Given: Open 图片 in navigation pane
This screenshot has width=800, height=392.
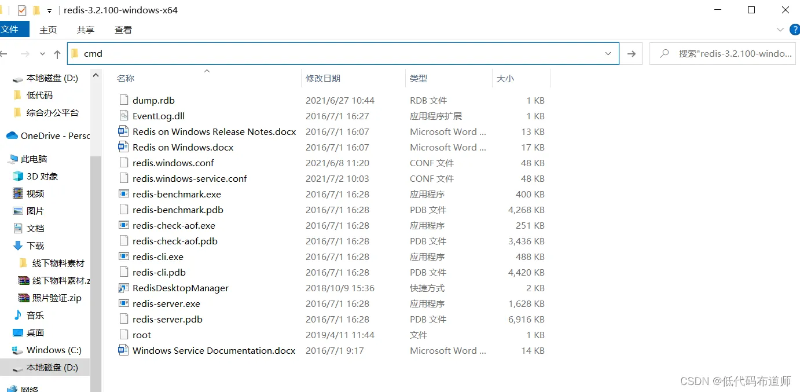Looking at the screenshot, I should click(30, 211).
